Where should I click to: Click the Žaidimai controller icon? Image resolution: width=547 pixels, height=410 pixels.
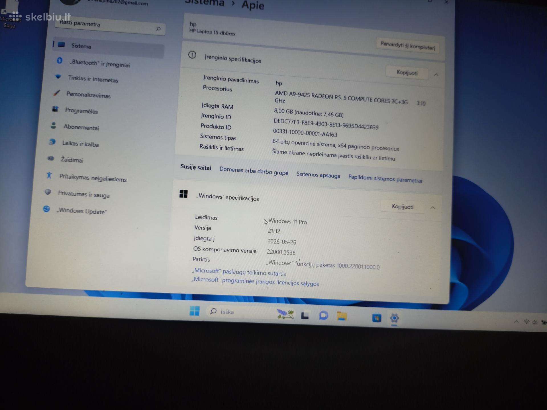tap(51, 158)
